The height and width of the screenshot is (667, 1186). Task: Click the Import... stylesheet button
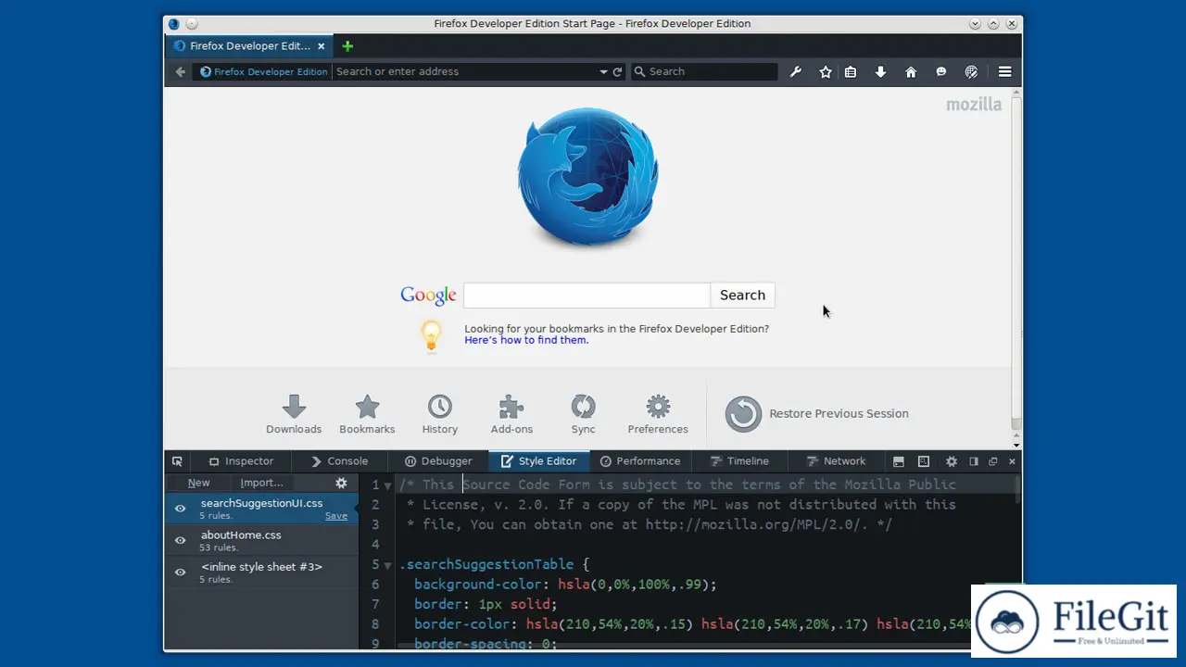[261, 483]
